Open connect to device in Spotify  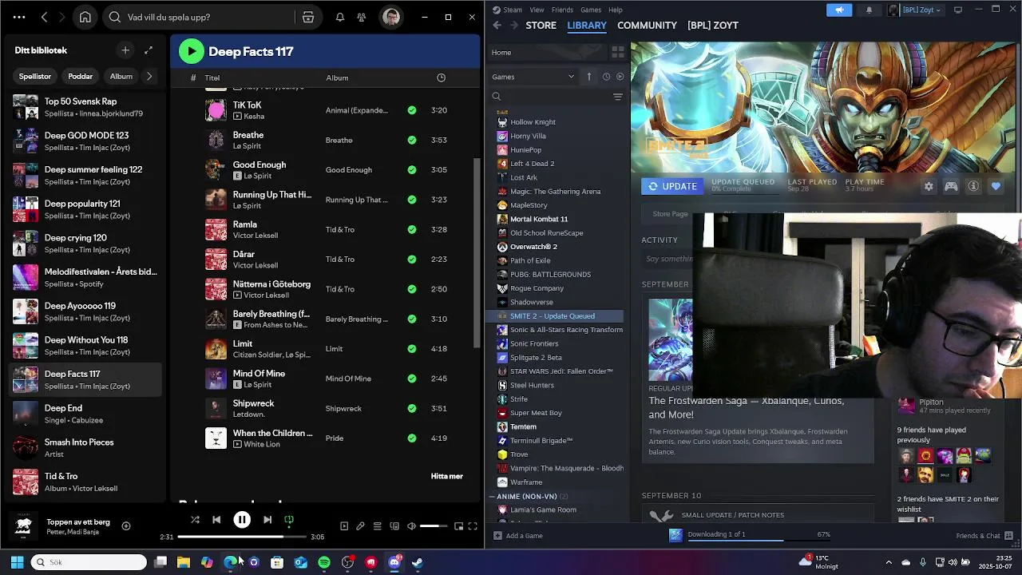coord(394,526)
